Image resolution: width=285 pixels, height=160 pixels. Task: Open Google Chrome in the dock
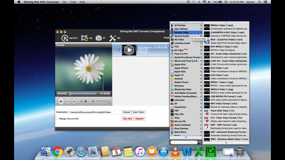[x=58, y=152]
